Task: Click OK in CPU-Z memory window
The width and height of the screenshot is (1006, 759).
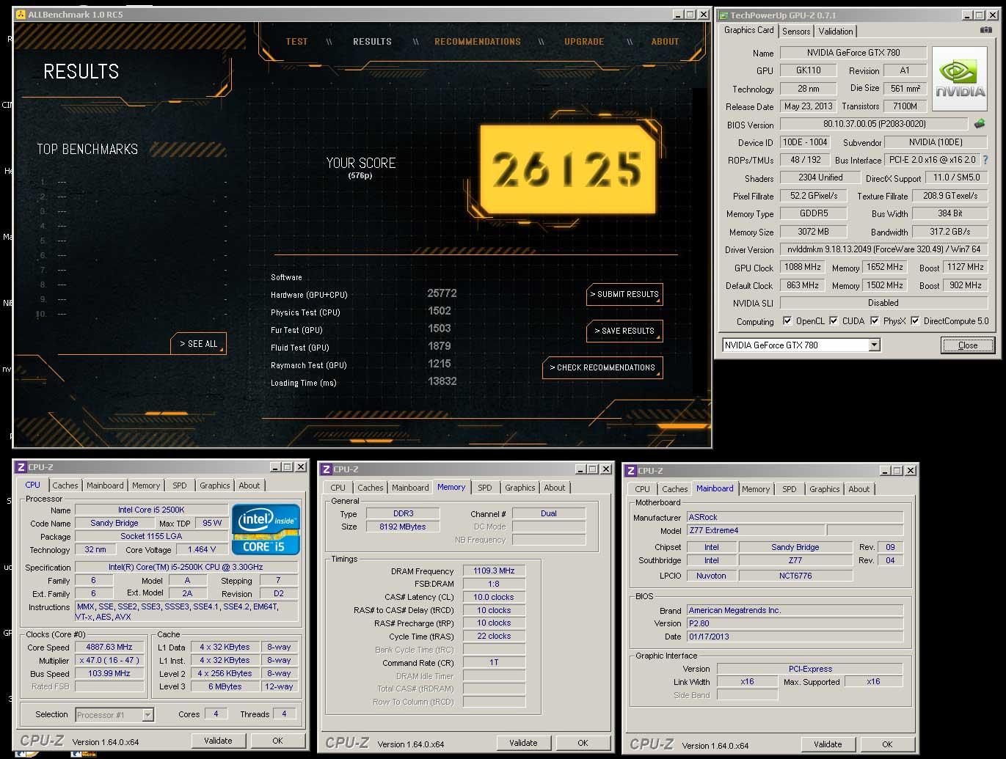Action: point(583,743)
